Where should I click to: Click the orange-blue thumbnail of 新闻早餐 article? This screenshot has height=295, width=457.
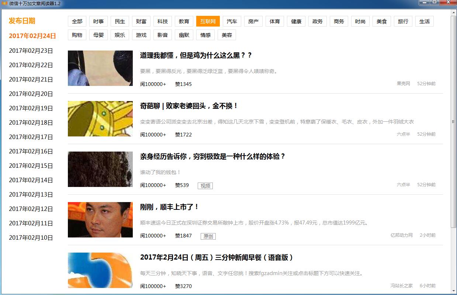[x=100, y=270]
